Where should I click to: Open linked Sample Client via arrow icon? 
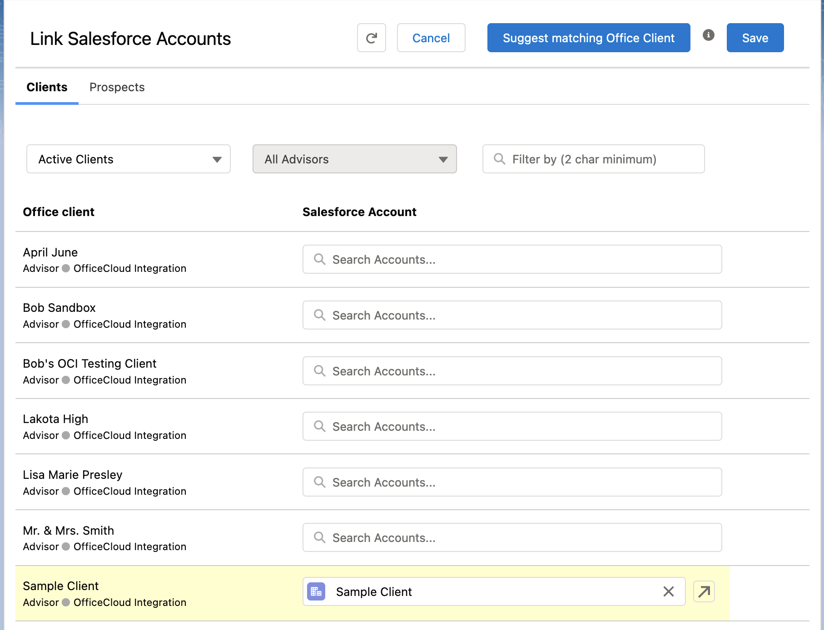(x=704, y=591)
